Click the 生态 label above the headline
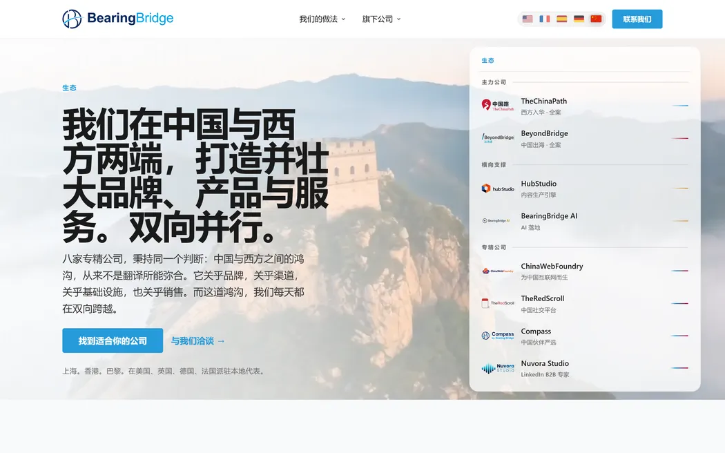 click(69, 88)
